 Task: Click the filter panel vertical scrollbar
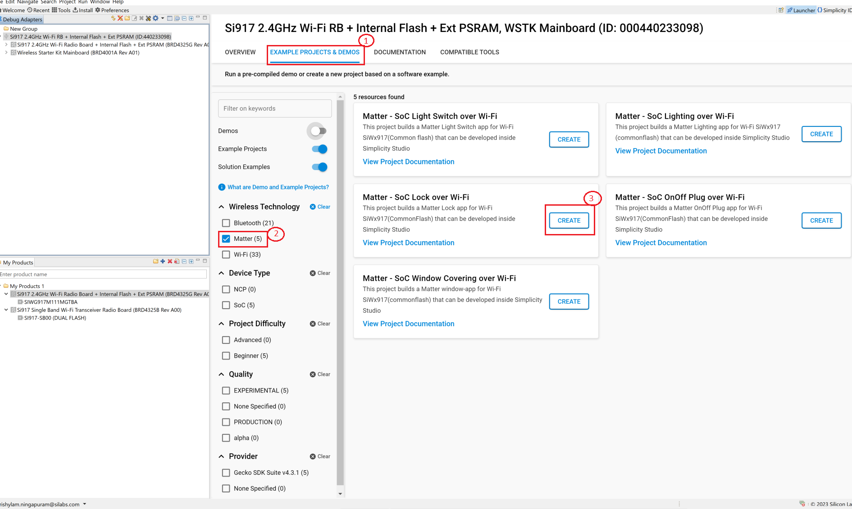tap(340, 293)
